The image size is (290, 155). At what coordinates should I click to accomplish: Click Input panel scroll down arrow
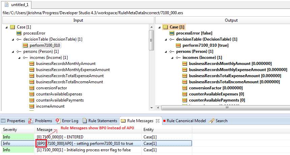[x=152, y=108]
